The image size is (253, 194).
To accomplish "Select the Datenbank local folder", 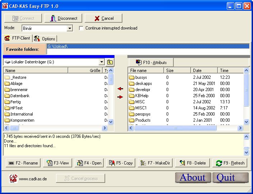I will (x=20, y=96).
